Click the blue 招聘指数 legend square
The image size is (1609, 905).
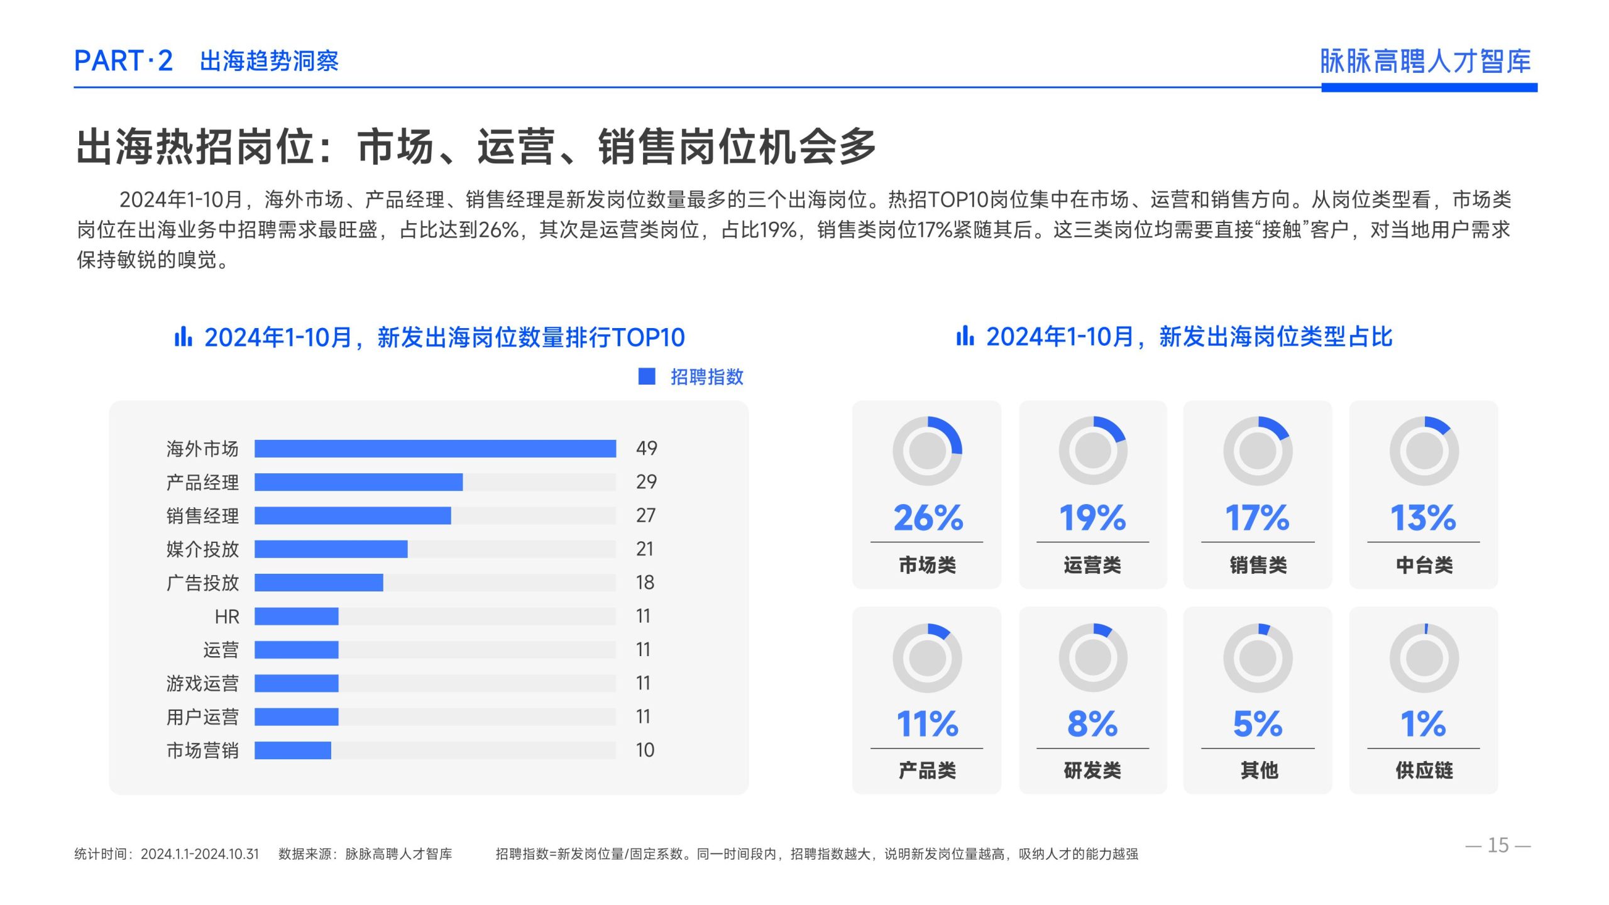(x=647, y=376)
